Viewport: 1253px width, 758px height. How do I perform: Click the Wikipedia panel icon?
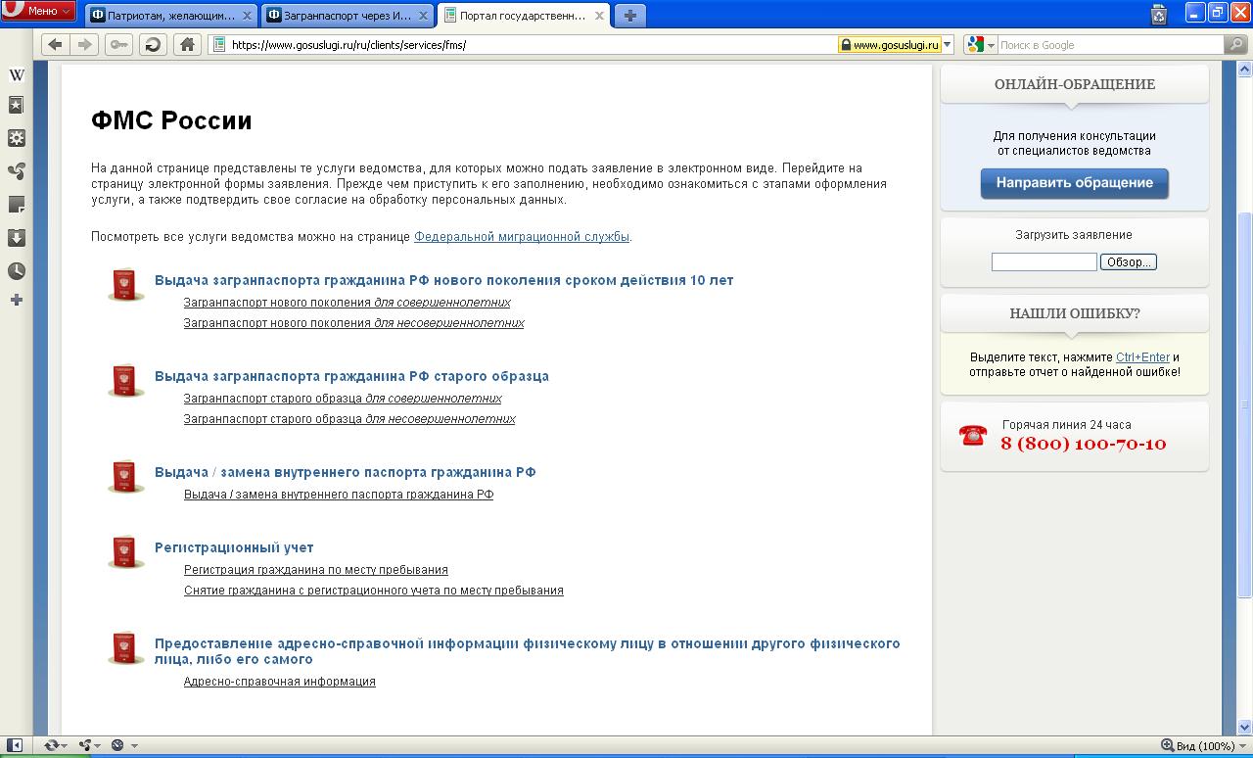coord(16,75)
